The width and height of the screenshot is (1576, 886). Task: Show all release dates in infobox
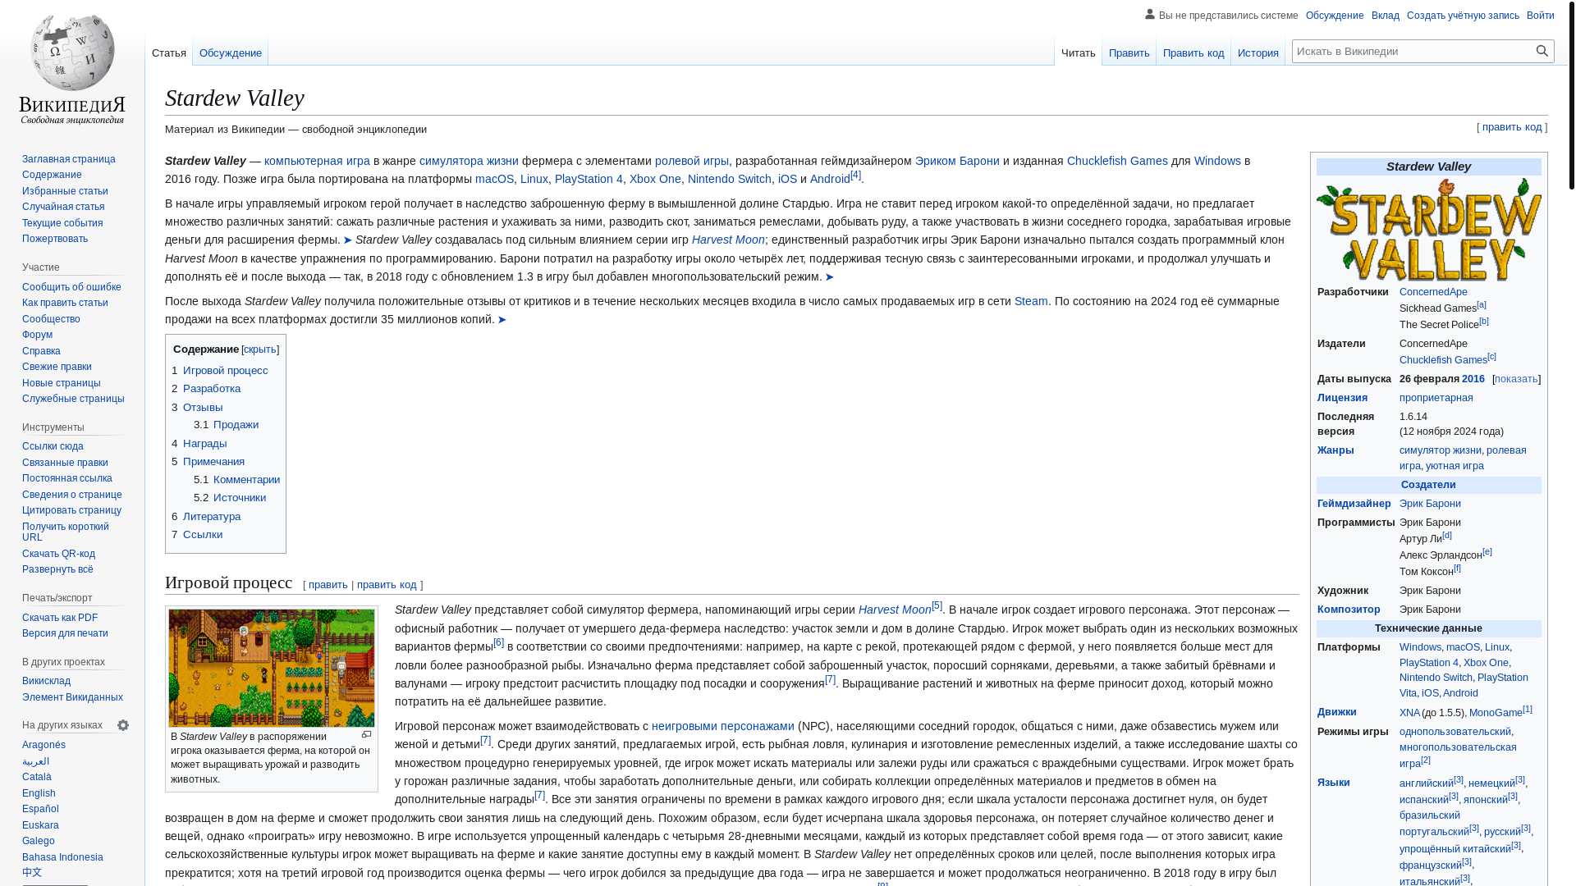(1516, 379)
